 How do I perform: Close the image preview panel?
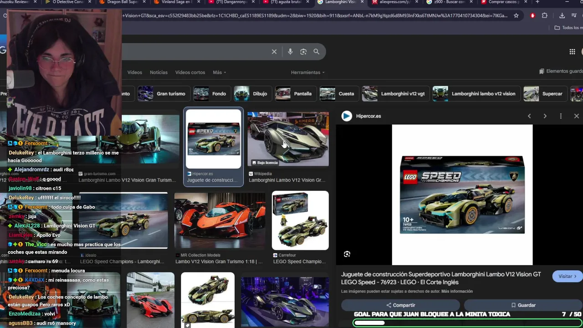(x=576, y=116)
